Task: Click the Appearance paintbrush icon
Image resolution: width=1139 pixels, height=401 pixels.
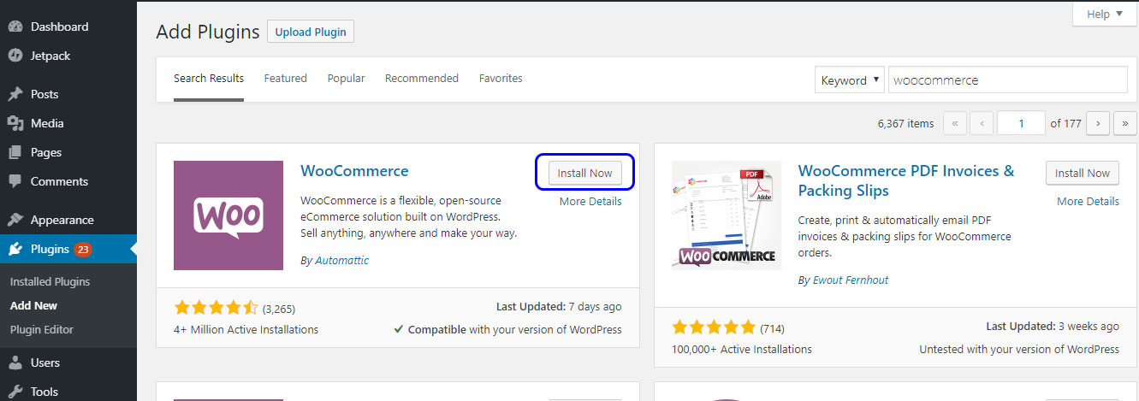Action: (15, 220)
